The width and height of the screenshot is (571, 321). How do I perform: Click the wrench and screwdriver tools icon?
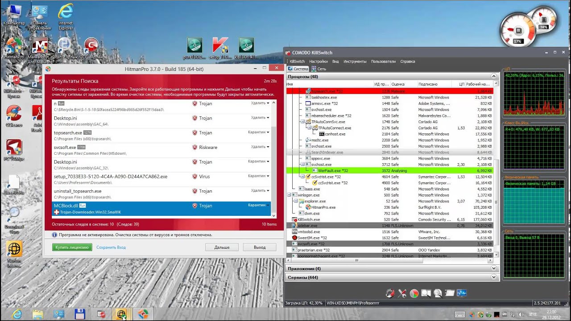coord(402,293)
